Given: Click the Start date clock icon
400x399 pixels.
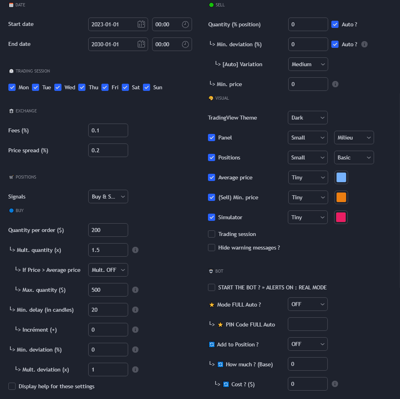Looking at the screenshot, I should (x=185, y=24).
